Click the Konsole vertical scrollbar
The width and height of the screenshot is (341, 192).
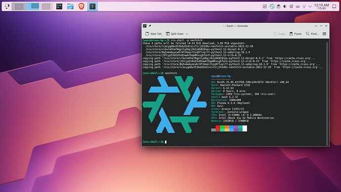point(327,94)
